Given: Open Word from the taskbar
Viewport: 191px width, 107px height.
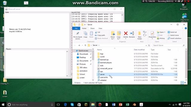Looking at the screenshot, I should (x=113, y=105).
